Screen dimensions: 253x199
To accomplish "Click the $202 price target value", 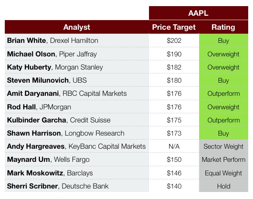I will 174,40.
